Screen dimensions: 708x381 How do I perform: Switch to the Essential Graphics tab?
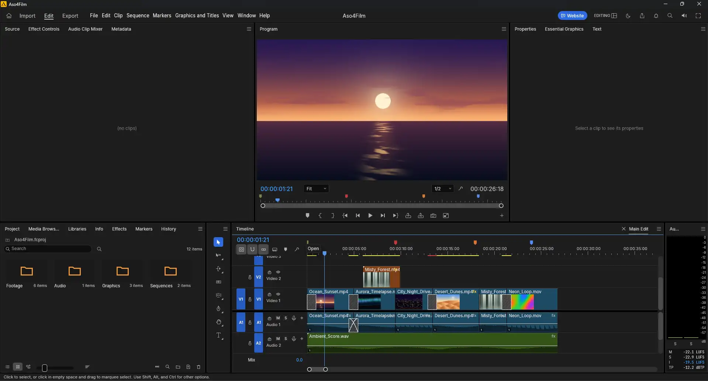564,29
